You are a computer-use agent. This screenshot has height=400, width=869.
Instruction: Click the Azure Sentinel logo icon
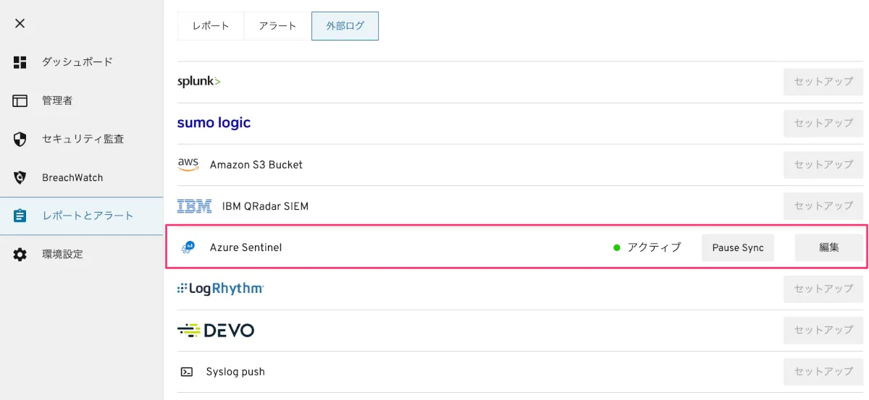tap(188, 247)
